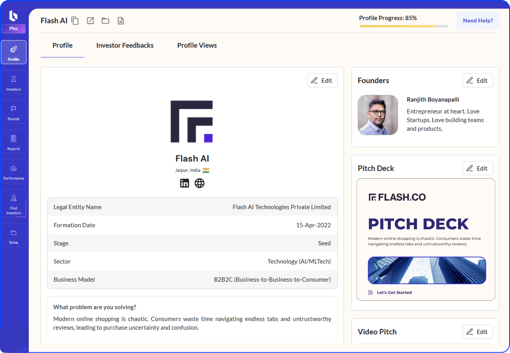The image size is (510, 353).
Task: Open the Performance sidebar item
Action: tap(14, 171)
